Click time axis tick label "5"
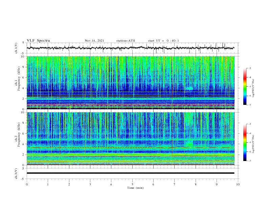This screenshot has width=268, height=207. (x=132, y=184)
